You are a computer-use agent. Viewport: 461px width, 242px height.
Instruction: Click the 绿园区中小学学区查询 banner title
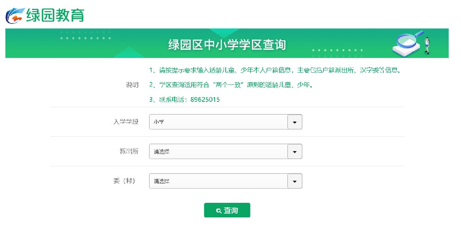(227, 45)
